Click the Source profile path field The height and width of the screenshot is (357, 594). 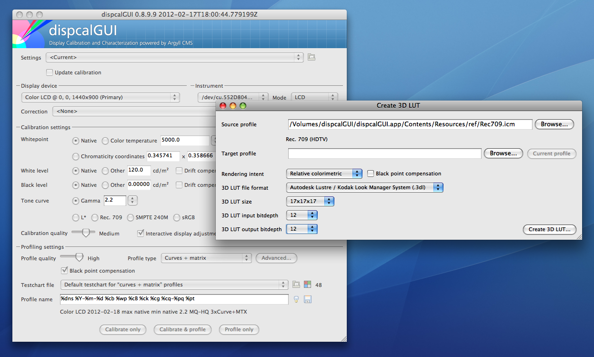point(410,124)
